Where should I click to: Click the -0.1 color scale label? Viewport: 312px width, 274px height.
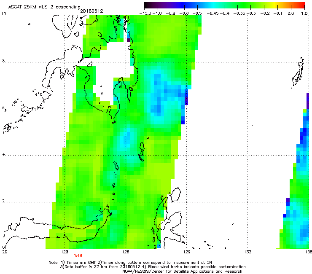pyautogui.click(x=278, y=13)
